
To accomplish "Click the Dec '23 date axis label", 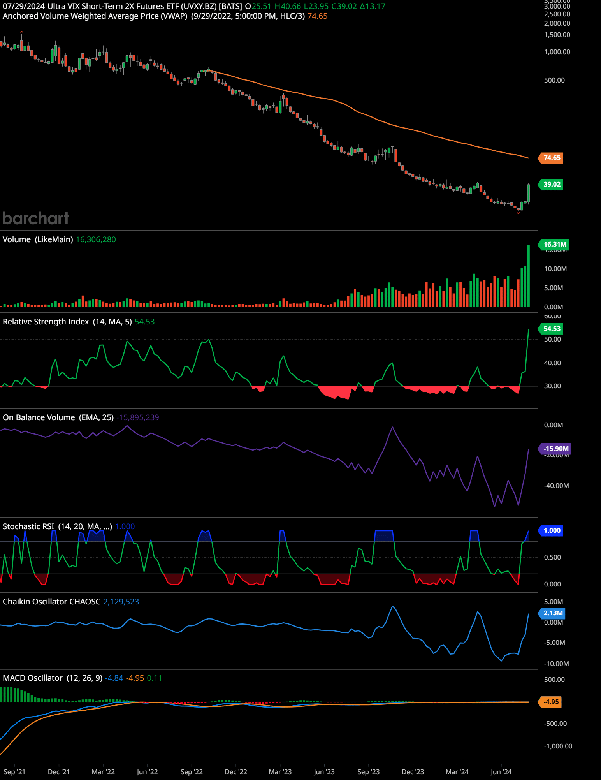I will pos(413,772).
